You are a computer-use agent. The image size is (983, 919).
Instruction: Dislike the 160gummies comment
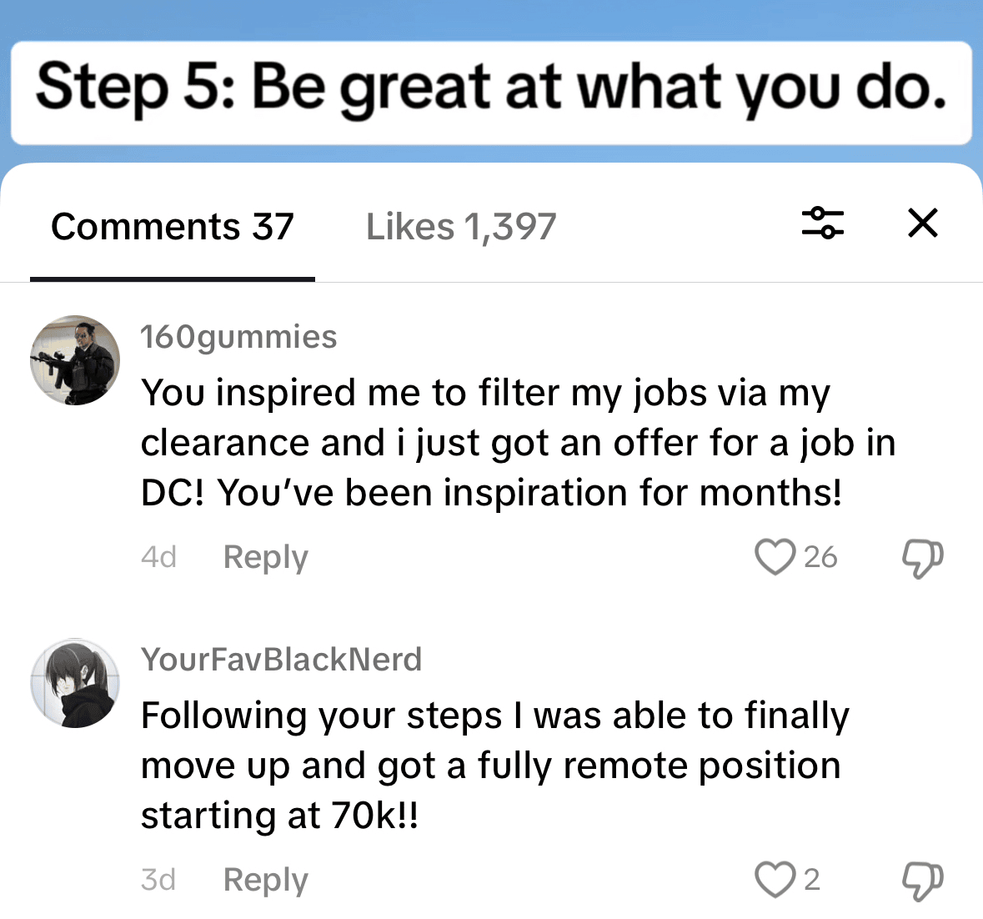point(922,558)
